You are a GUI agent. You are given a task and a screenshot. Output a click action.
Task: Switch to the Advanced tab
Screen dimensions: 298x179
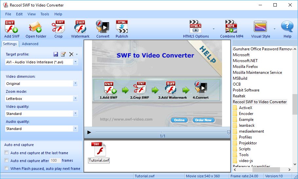[x=30, y=44]
